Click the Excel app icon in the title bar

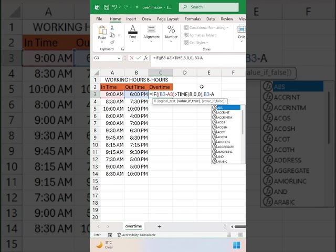(97, 7)
